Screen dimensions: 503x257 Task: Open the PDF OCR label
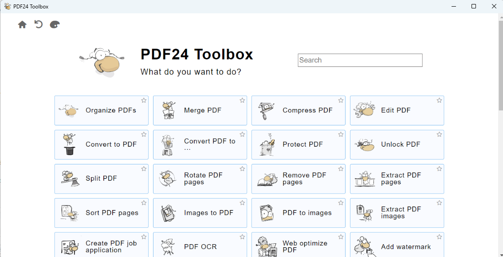coord(200,247)
